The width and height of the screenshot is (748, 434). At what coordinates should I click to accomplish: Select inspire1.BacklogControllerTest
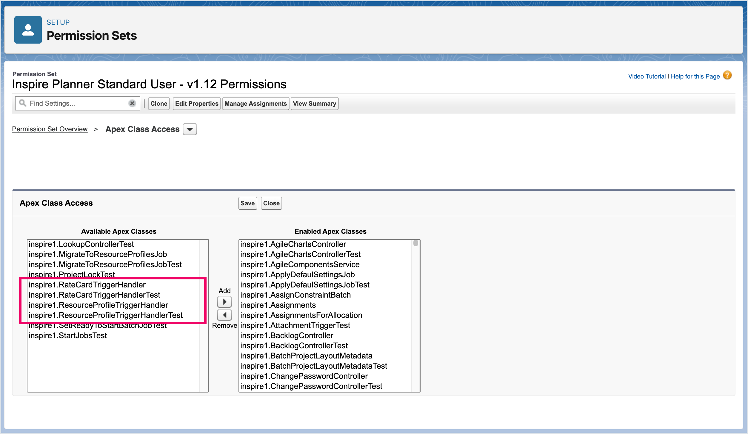point(325,346)
